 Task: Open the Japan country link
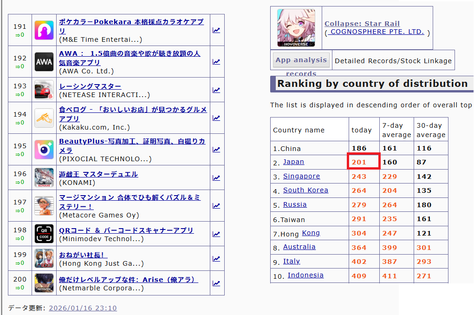click(293, 162)
